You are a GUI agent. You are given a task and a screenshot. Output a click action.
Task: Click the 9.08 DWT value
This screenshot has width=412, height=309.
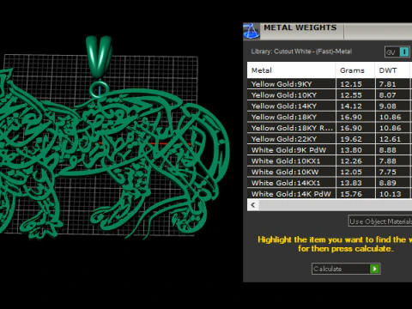pos(388,106)
